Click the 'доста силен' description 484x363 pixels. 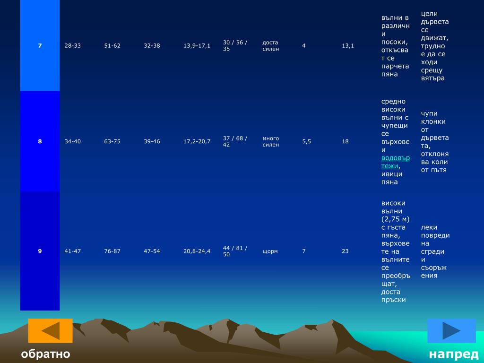tap(271, 45)
